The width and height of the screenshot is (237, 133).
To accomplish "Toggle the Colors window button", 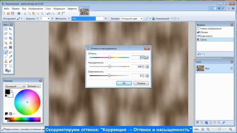I will point(224,8).
